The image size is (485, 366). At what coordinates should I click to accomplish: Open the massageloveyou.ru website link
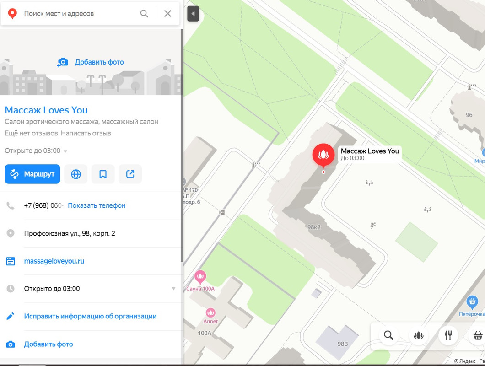coord(54,261)
